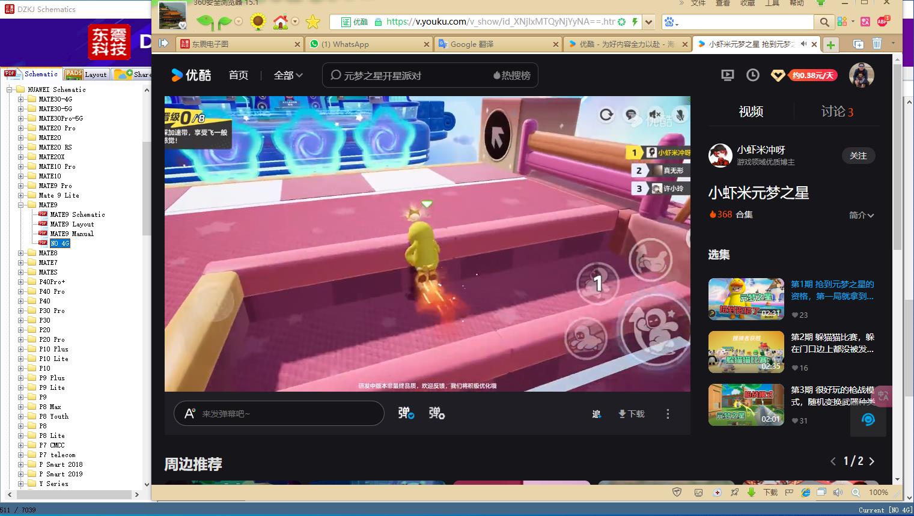Image resolution: width=914 pixels, height=516 pixels.
Task: Click the sunflower refresh icon
Action: click(258, 22)
